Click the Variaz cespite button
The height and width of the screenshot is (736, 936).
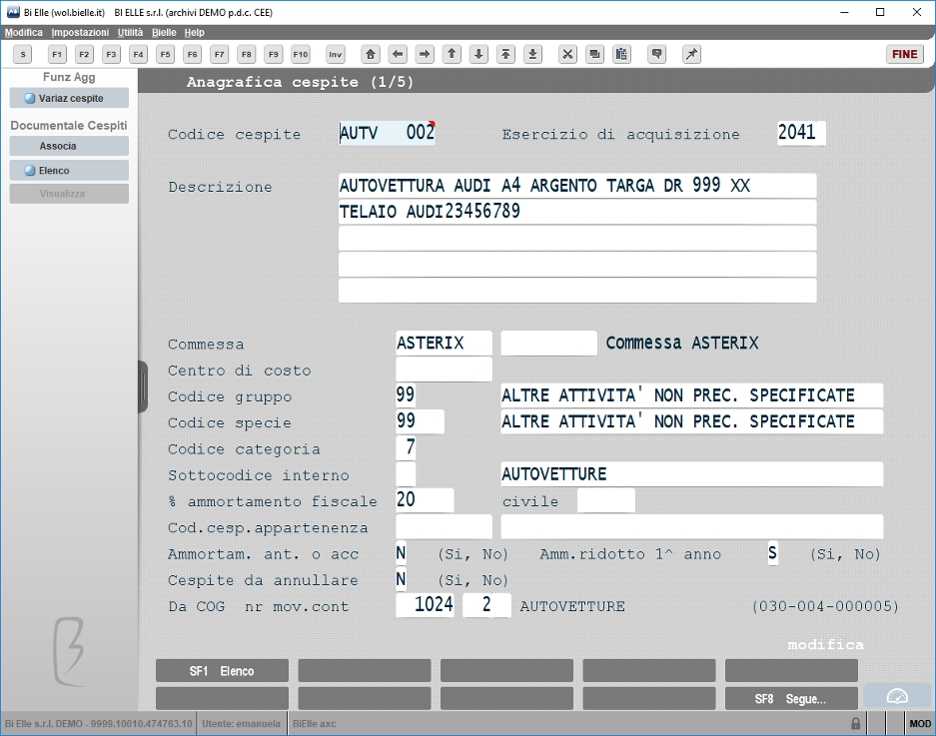point(69,98)
